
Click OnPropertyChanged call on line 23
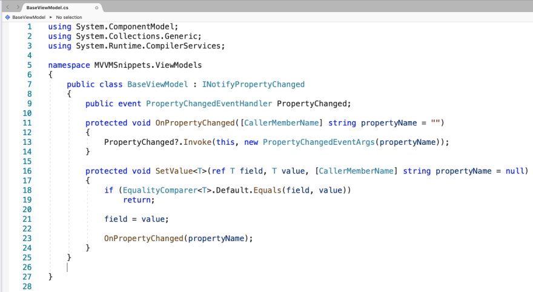(144, 238)
